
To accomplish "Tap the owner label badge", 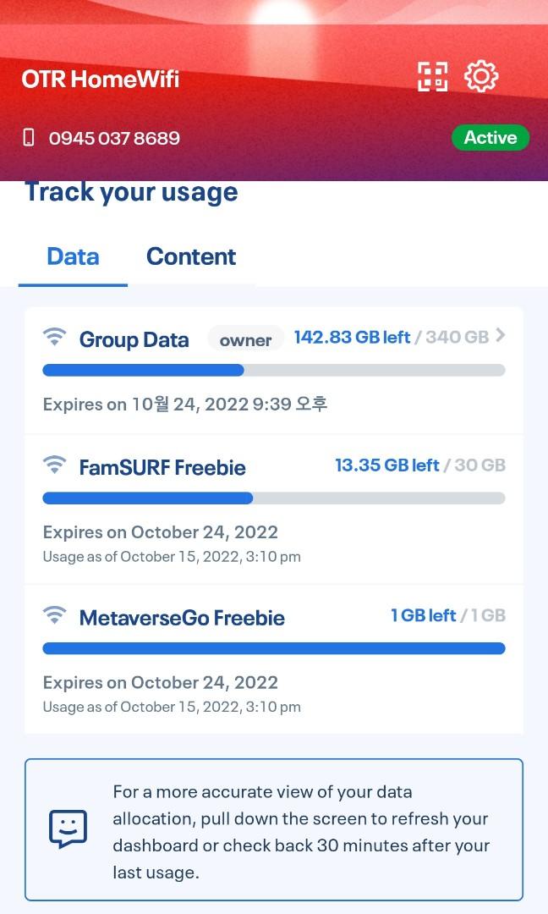I will (245, 340).
